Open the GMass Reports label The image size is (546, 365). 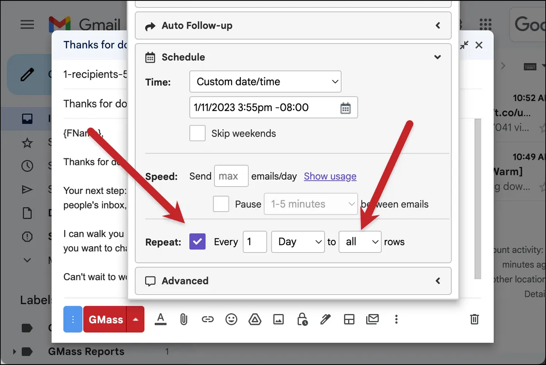(86, 351)
